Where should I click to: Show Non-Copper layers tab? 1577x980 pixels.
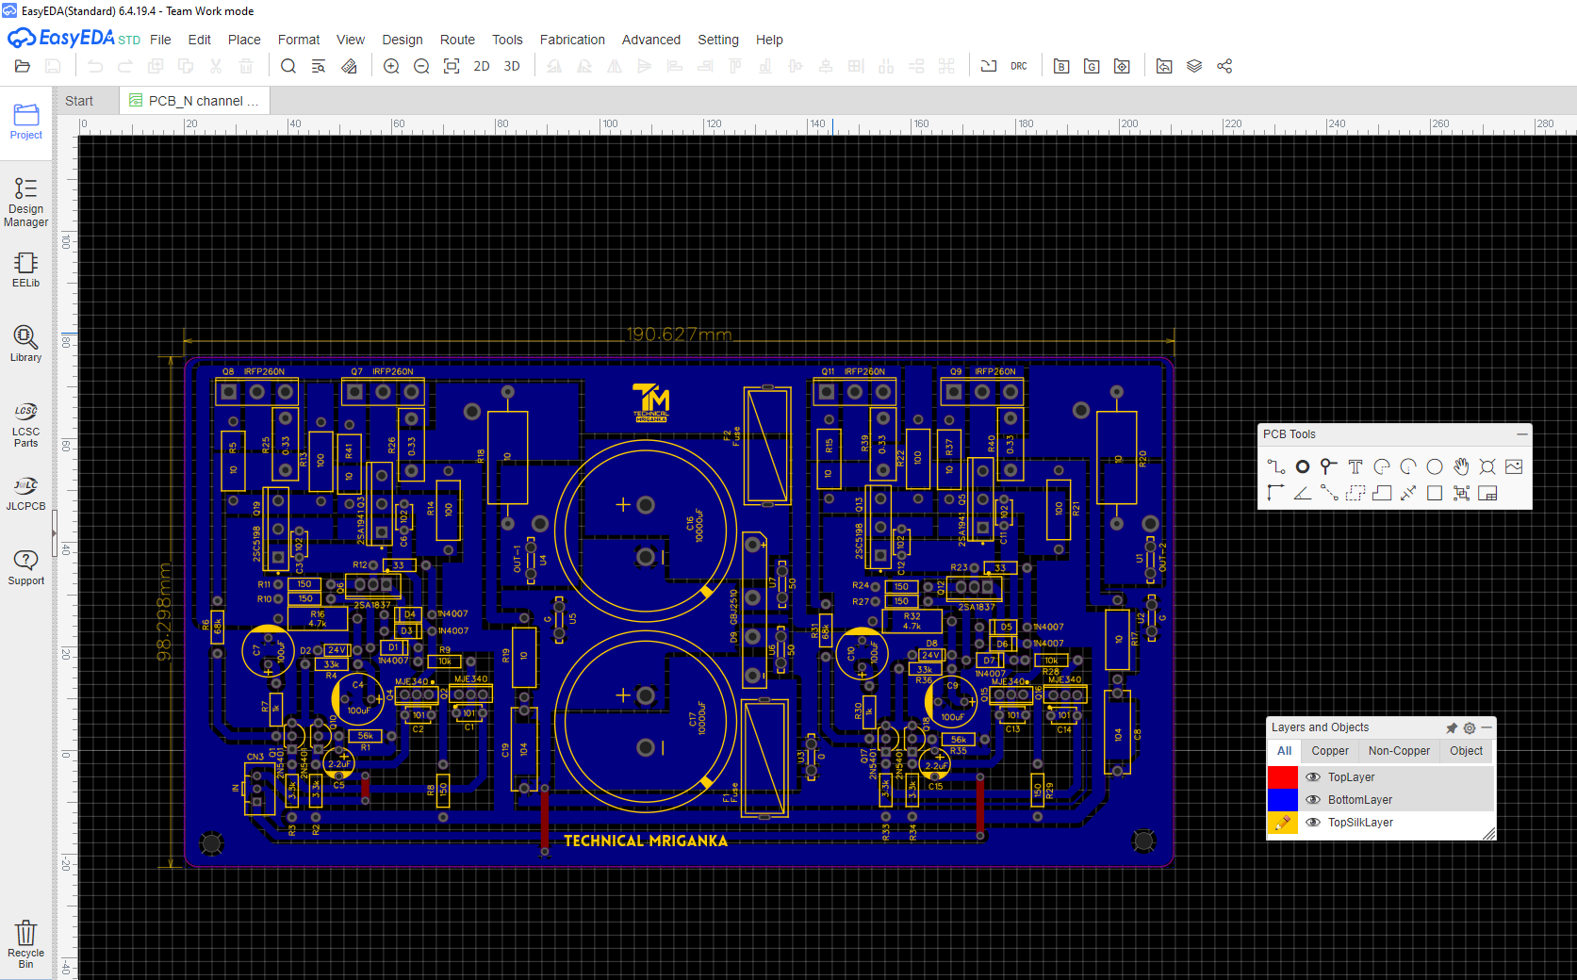point(1399,751)
